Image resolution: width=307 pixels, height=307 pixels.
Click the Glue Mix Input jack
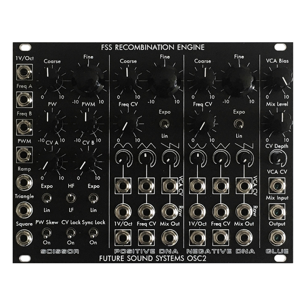pyautogui.click(x=277, y=212)
